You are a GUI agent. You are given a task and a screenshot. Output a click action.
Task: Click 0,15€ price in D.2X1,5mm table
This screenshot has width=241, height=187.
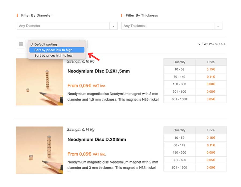coord(211,69)
